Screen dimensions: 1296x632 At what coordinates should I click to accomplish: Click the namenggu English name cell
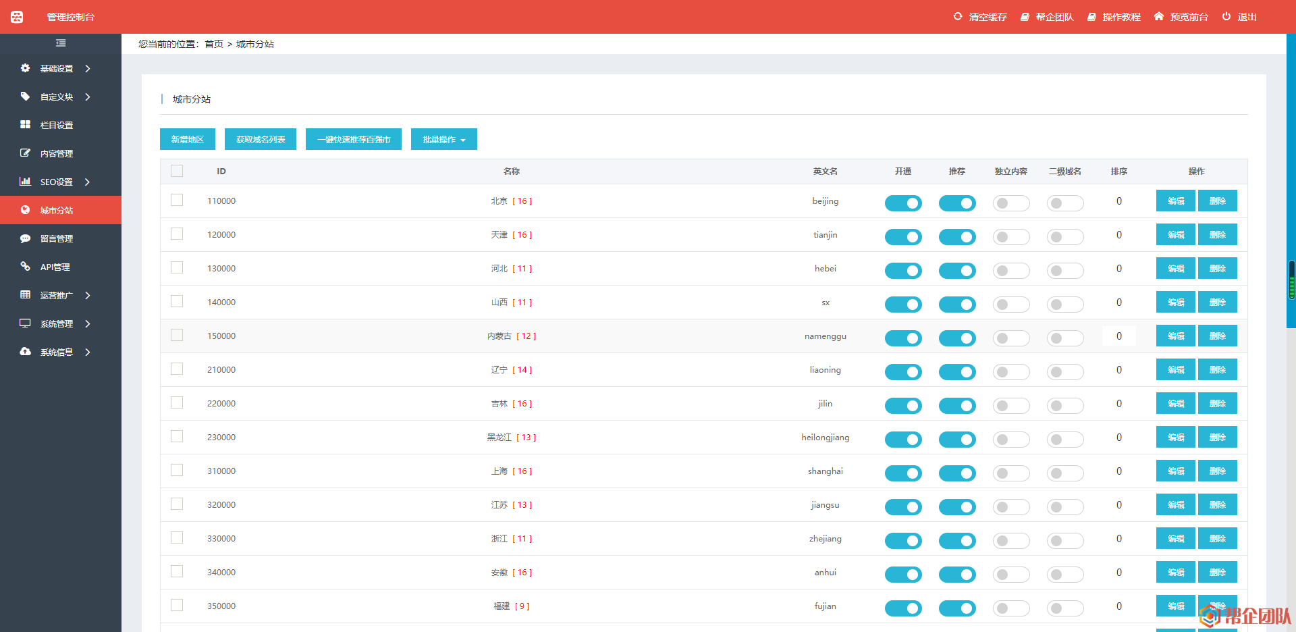pos(825,336)
